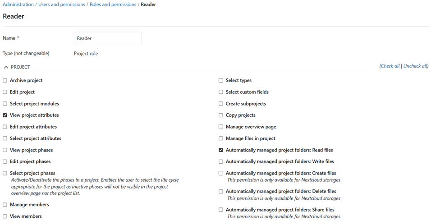Open the Administration breadcrumb link
431x221 pixels.
click(18, 5)
